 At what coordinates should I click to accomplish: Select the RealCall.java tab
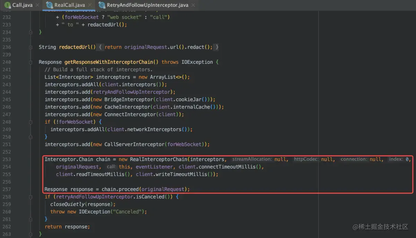(x=69, y=5)
